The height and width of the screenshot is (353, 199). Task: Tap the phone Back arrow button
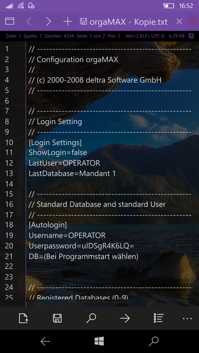pos(45,342)
